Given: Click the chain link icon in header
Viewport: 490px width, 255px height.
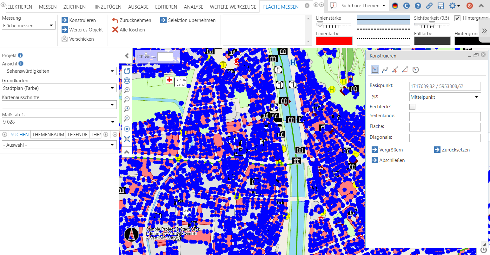Looking at the screenshot, I should pos(429,6).
